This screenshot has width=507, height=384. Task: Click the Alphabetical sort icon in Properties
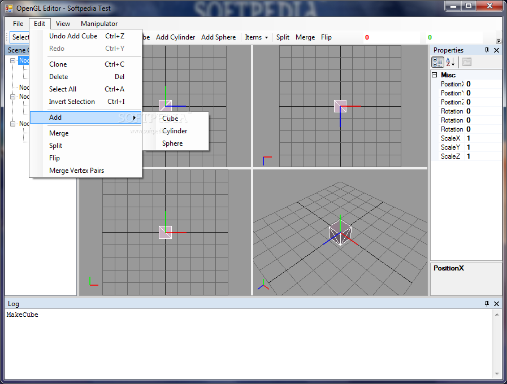pyautogui.click(x=450, y=62)
